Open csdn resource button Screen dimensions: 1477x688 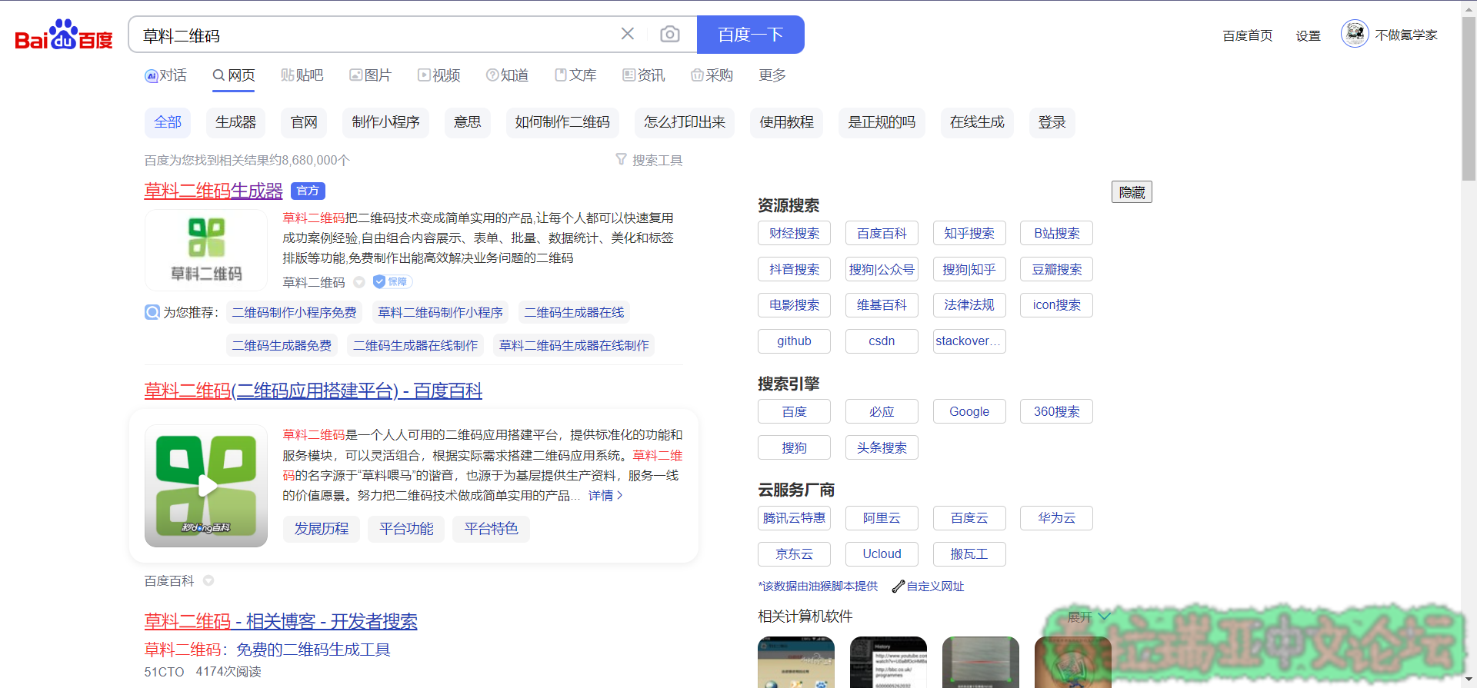pyautogui.click(x=882, y=341)
